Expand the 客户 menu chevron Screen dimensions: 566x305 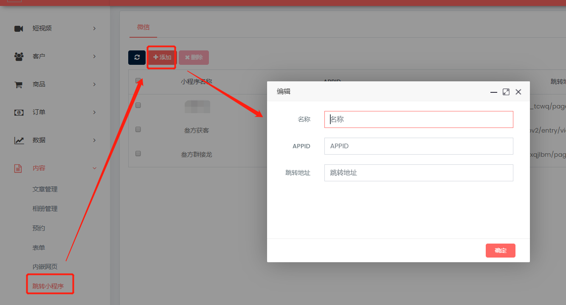coord(94,56)
